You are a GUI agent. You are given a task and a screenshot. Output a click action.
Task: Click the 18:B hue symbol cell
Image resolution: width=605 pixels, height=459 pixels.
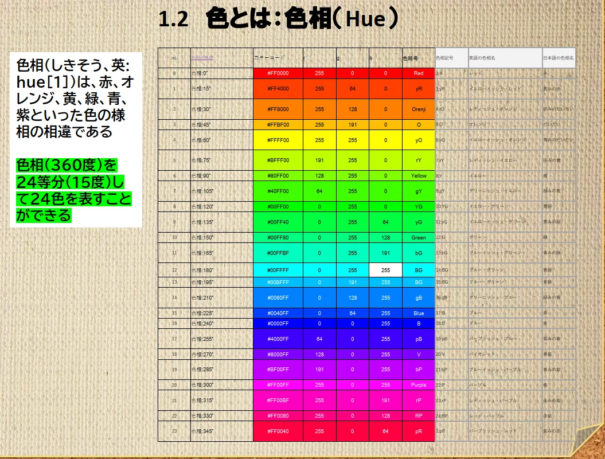(452, 324)
